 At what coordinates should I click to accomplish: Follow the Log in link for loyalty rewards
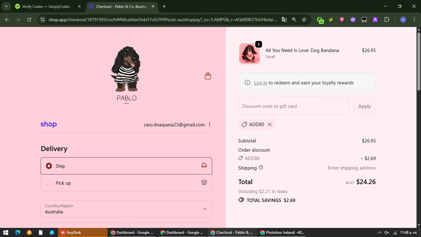tap(260, 83)
